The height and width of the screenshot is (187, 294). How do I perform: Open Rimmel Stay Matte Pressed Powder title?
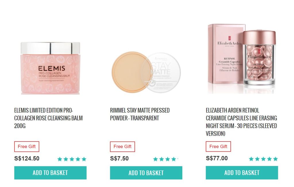point(140,114)
